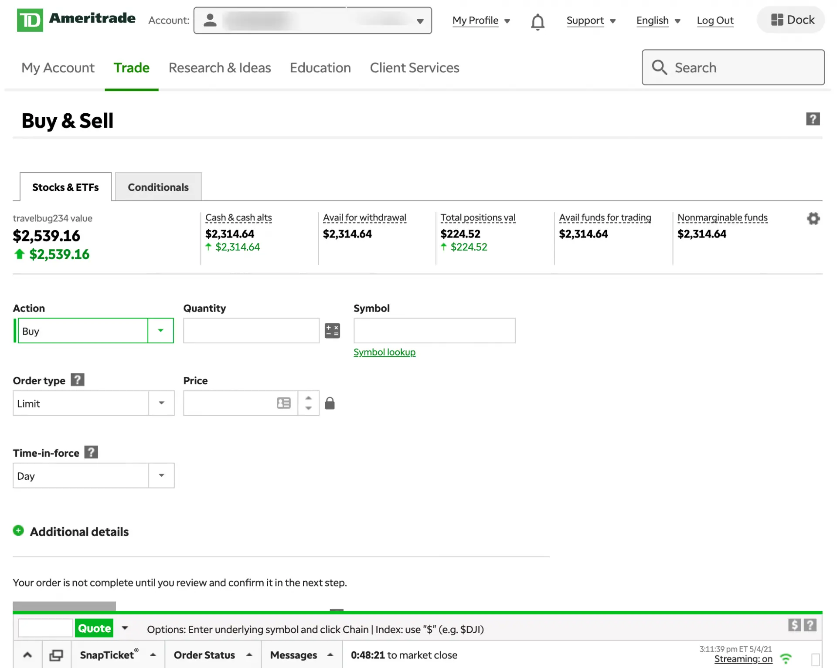The width and height of the screenshot is (837, 668).
Task: Click the price quote list icon
Action: [x=284, y=403]
